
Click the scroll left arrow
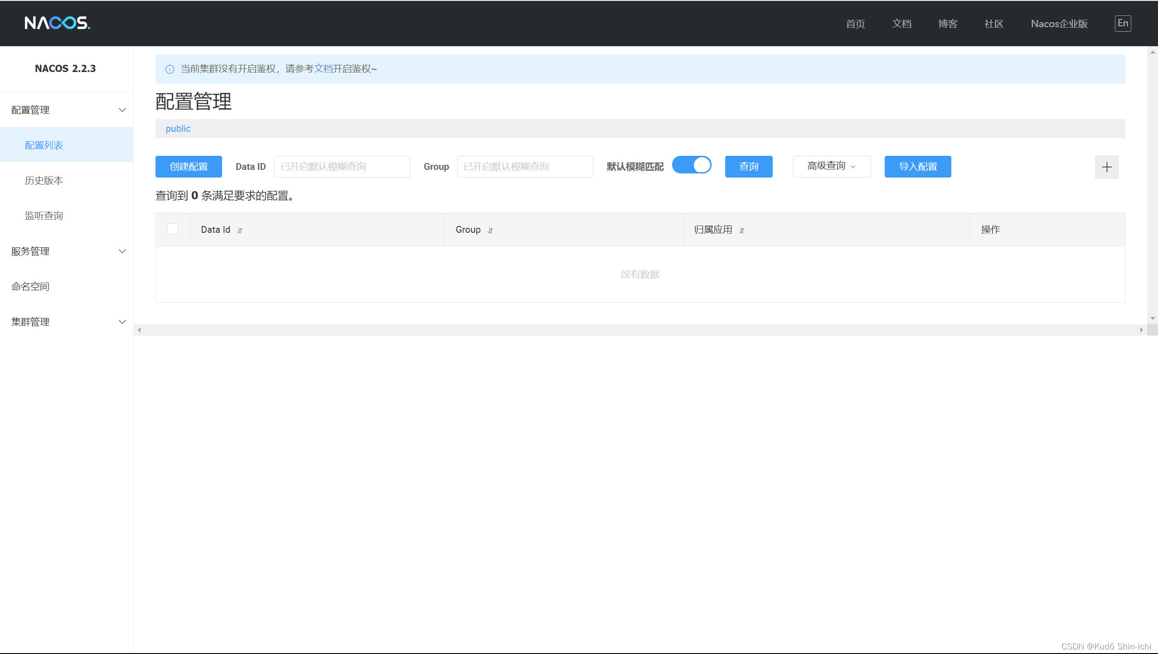(139, 330)
